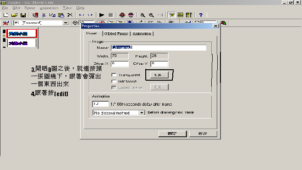Paste the frame using the clipboard icon
The width and height of the screenshot is (302, 170).
[61, 15]
